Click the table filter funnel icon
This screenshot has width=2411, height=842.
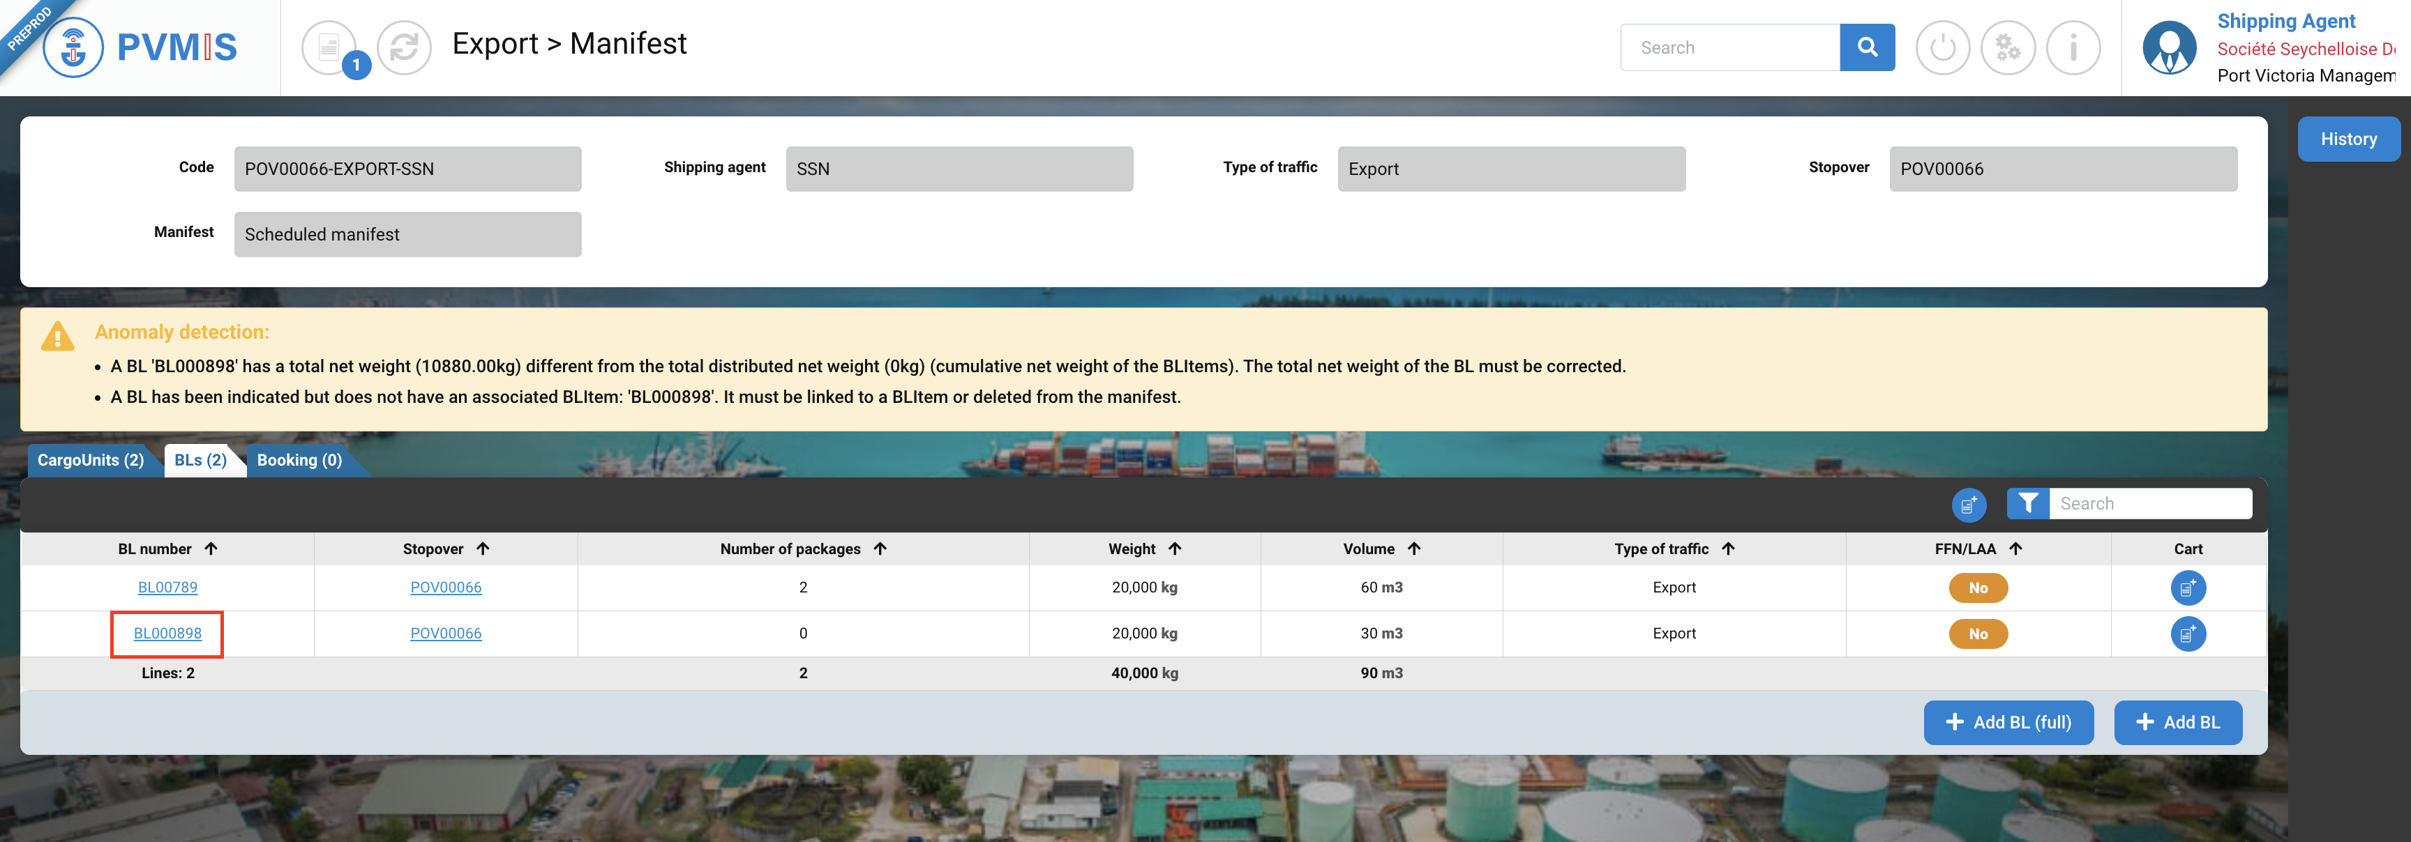[2027, 503]
